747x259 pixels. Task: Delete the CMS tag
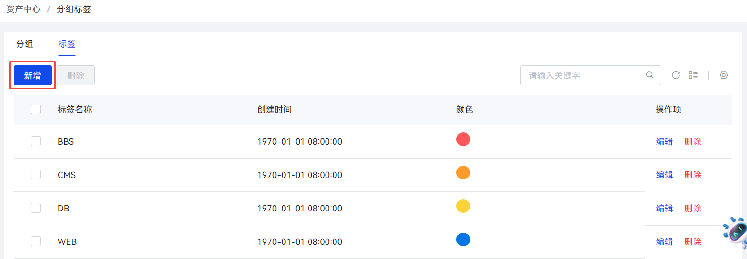(x=693, y=175)
